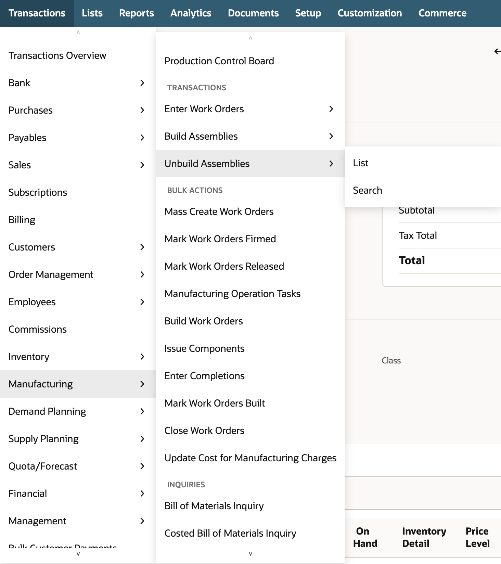Open the Analytics menu
Screen dimensions: 501x564
[x=191, y=13]
